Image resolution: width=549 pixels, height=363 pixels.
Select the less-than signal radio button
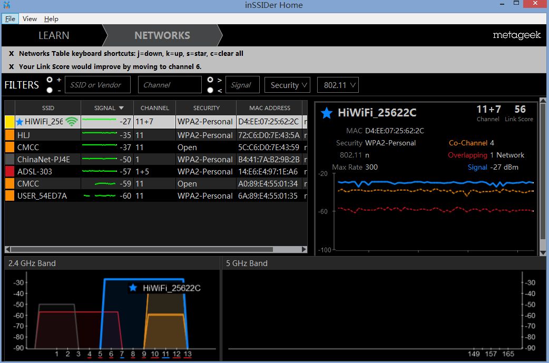pos(210,90)
